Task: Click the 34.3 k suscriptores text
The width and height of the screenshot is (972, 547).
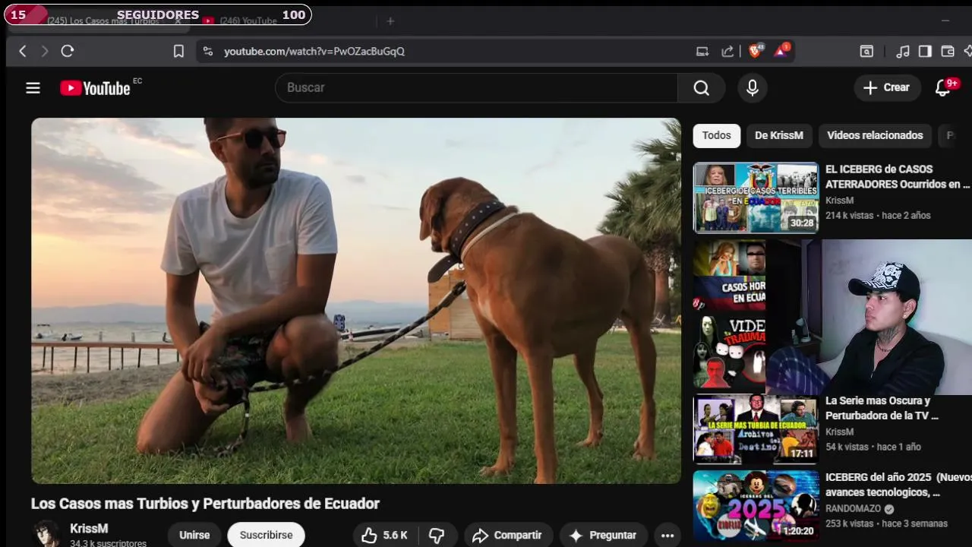Action: coord(108,543)
